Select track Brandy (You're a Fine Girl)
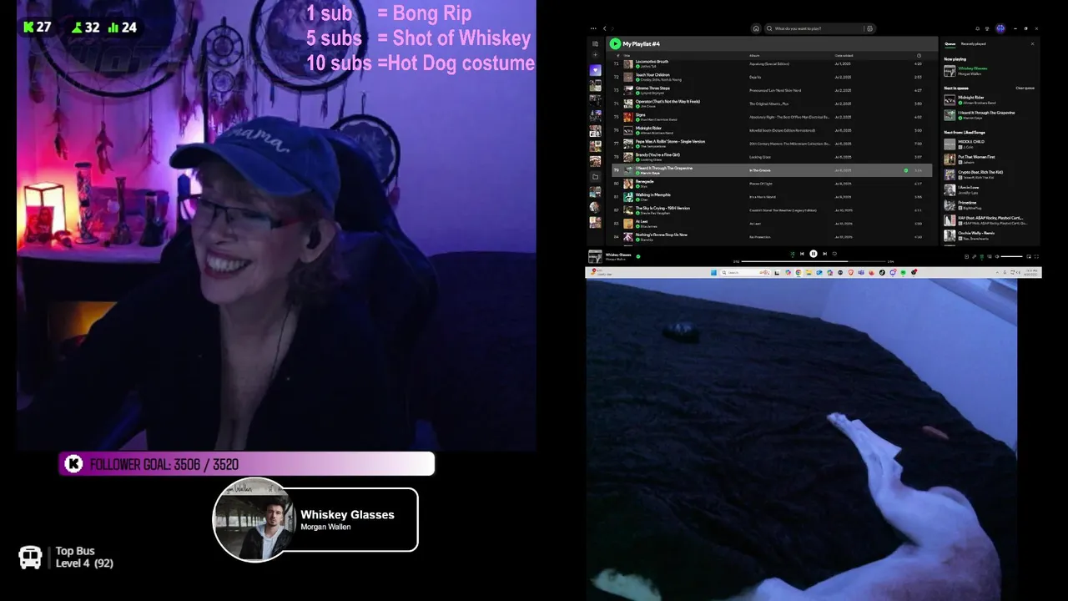The height and width of the screenshot is (601, 1068). (x=657, y=154)
